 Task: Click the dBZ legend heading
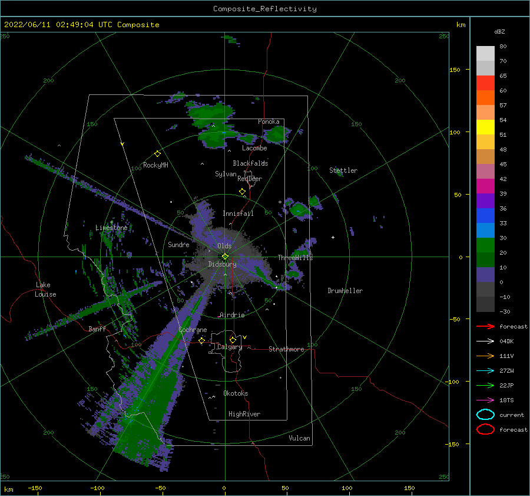point(499,31)
